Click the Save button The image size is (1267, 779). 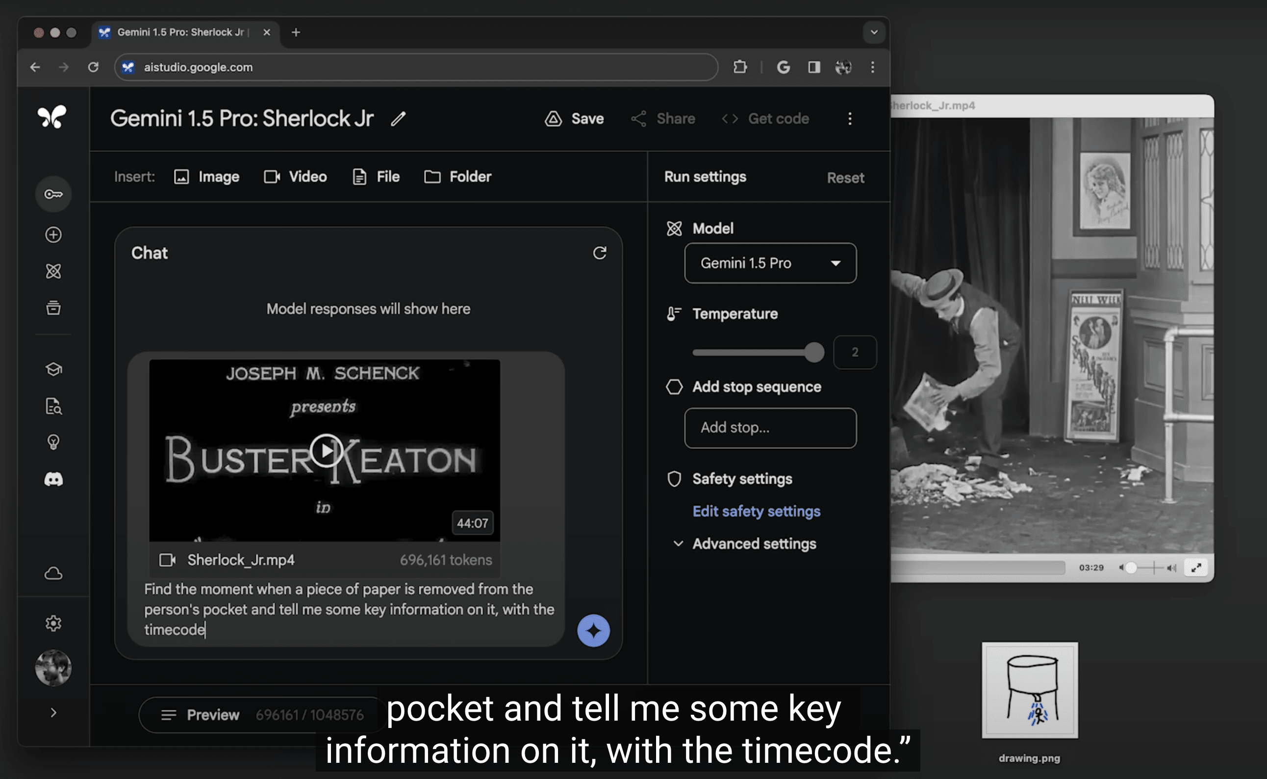pyautogui.click(x=574, y=119)
